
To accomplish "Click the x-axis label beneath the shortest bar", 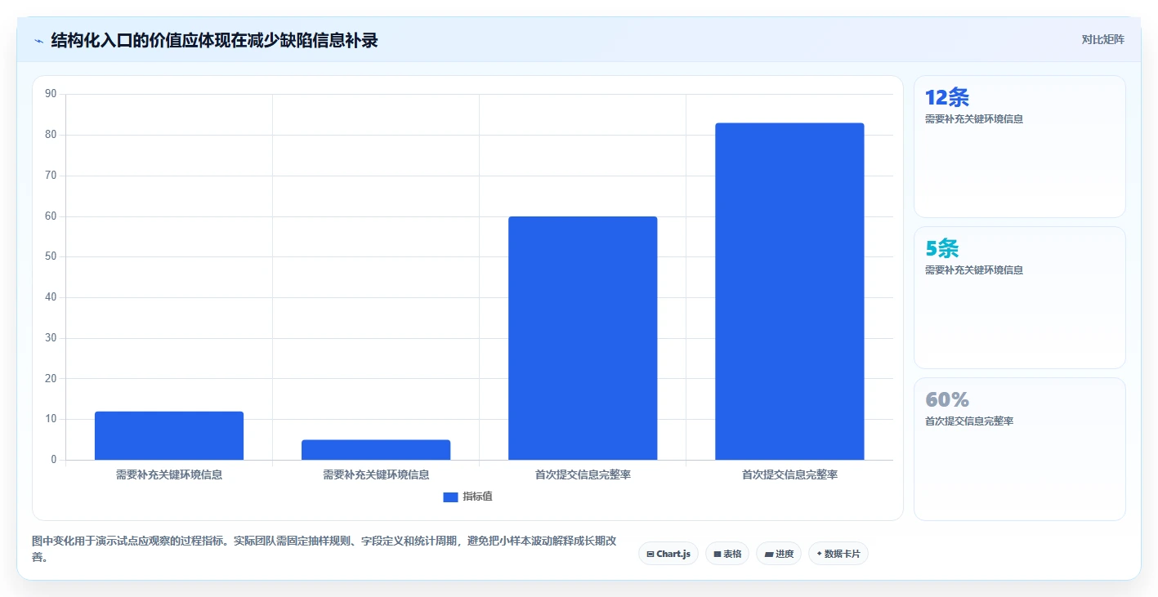I will pos(376,474).
